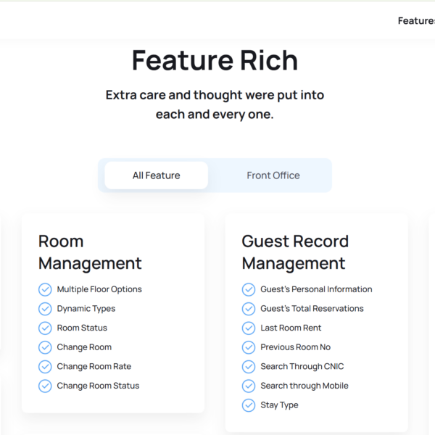Switch to the Front Office tab
Image resolution: width=435 pixels, height=435 pixels.
click(x=273, y=175)
